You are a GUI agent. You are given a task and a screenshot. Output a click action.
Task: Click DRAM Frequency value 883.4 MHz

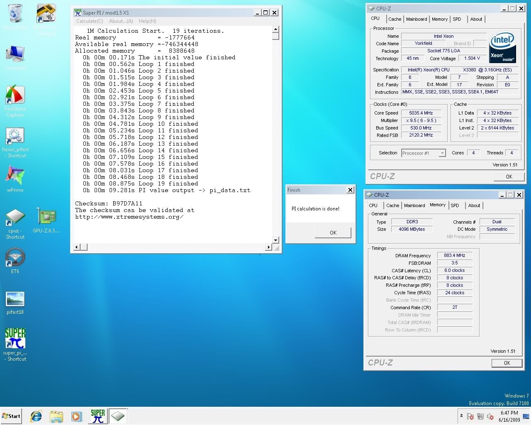coord(455,255)
